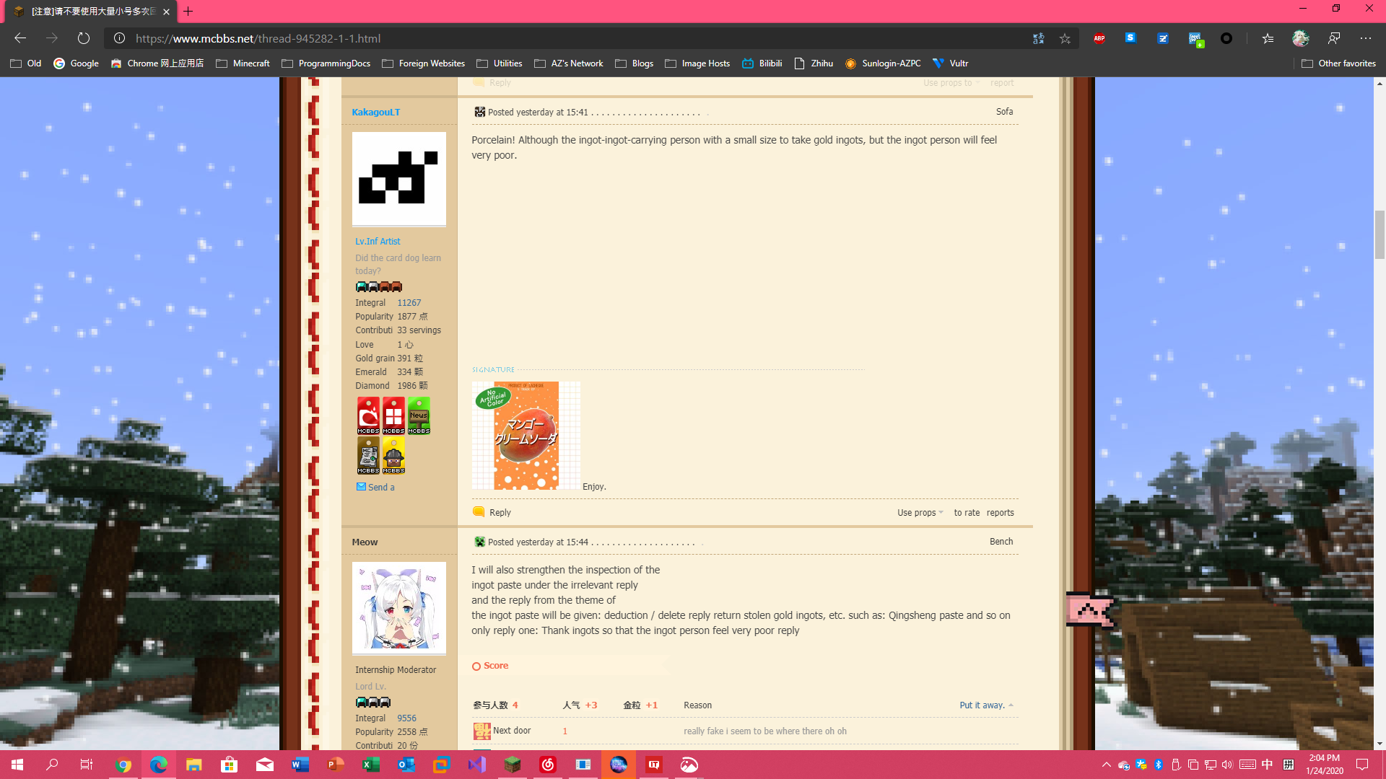The height and width of the screenshot is (779, 1386).
Task: Click Meow's anime avatar thumbnail
Action: (398, 607)
